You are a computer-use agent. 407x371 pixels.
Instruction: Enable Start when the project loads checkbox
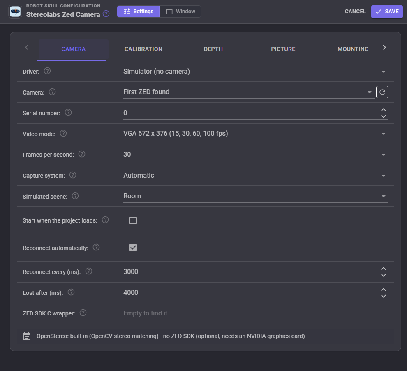click(133, 220)
